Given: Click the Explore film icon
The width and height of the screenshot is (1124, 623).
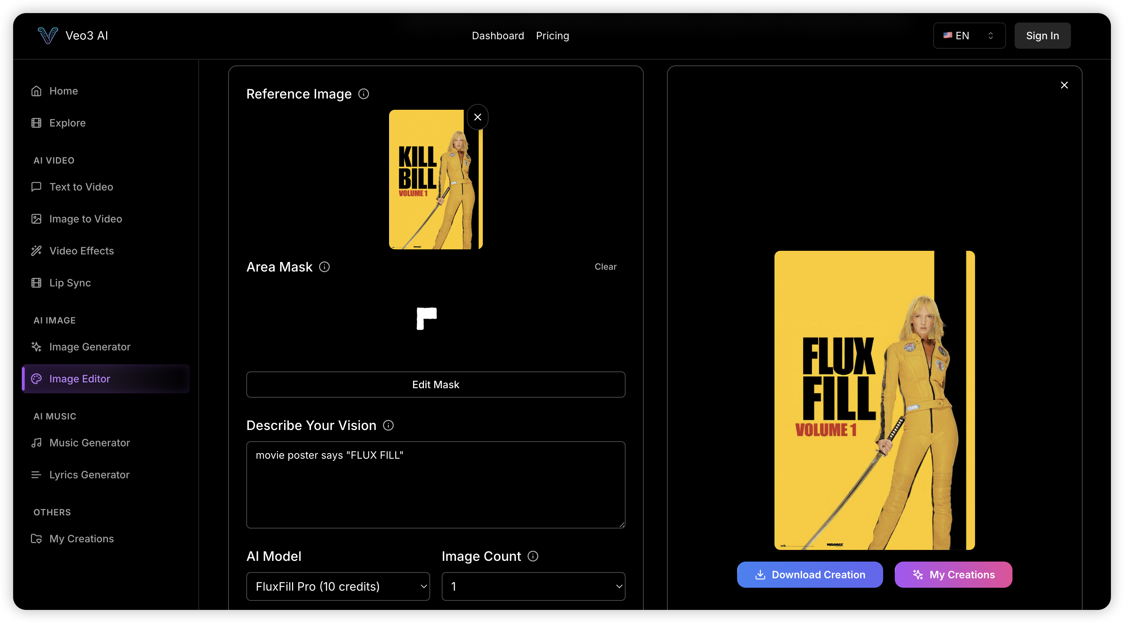Looking at the screenshot, I should (x=36, y=123).
